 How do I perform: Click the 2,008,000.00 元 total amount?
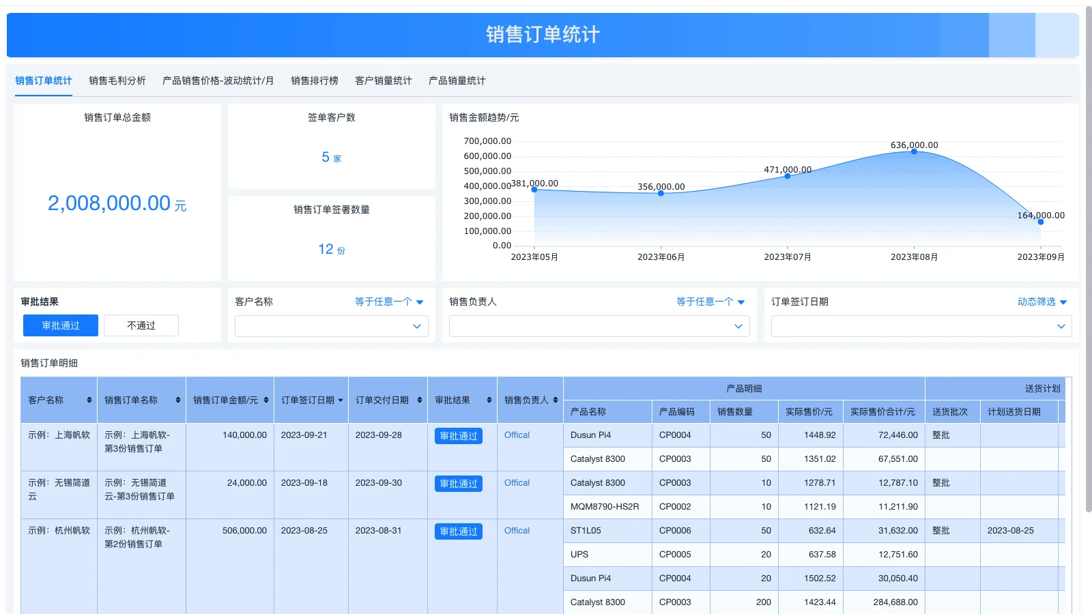coord(117,203)
